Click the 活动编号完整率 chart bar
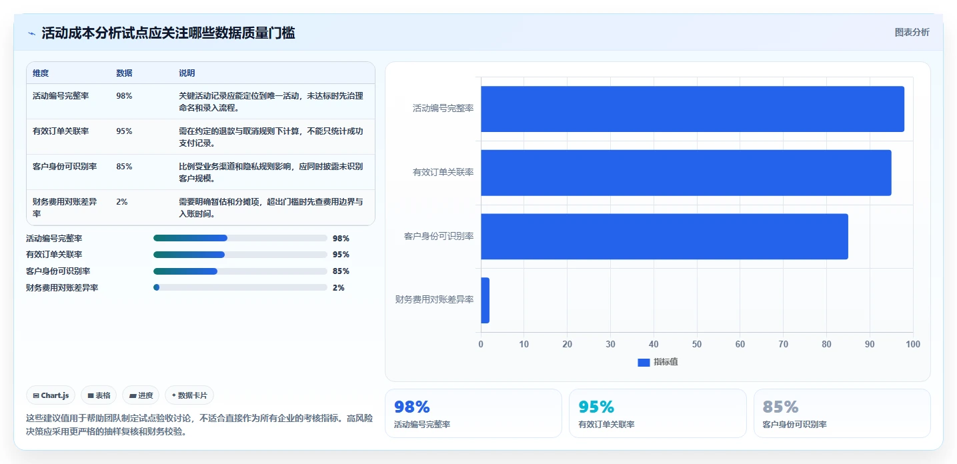This screenshot has height=464, width=957. point(692,109)
